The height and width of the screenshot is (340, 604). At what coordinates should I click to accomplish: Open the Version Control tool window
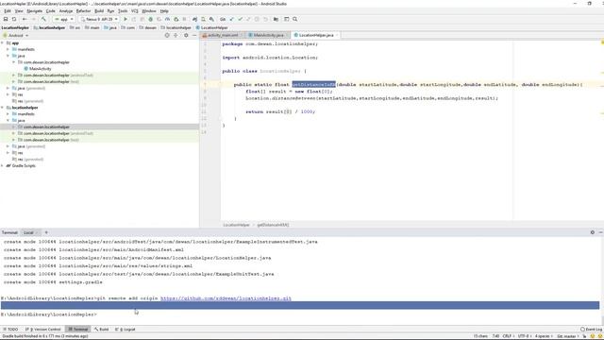click(43, 330)
